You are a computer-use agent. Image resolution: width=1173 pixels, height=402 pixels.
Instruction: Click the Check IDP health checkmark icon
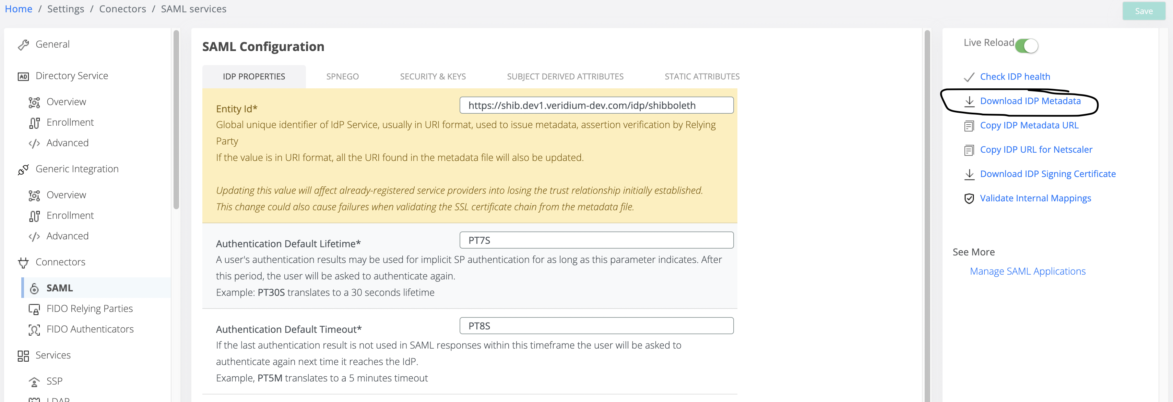point(969,77)
